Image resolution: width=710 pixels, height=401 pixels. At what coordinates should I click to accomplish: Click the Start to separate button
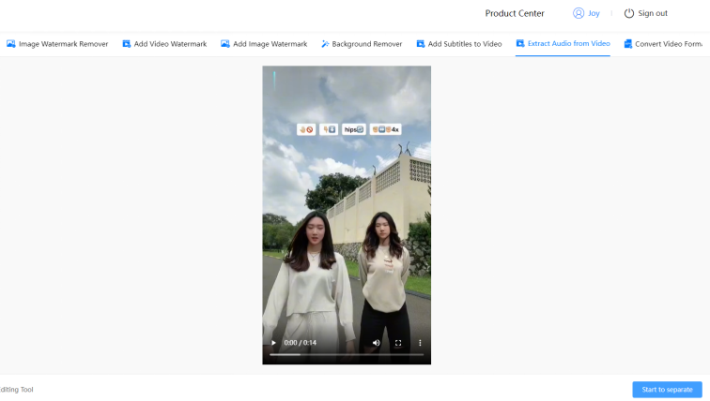click(667, 389)
